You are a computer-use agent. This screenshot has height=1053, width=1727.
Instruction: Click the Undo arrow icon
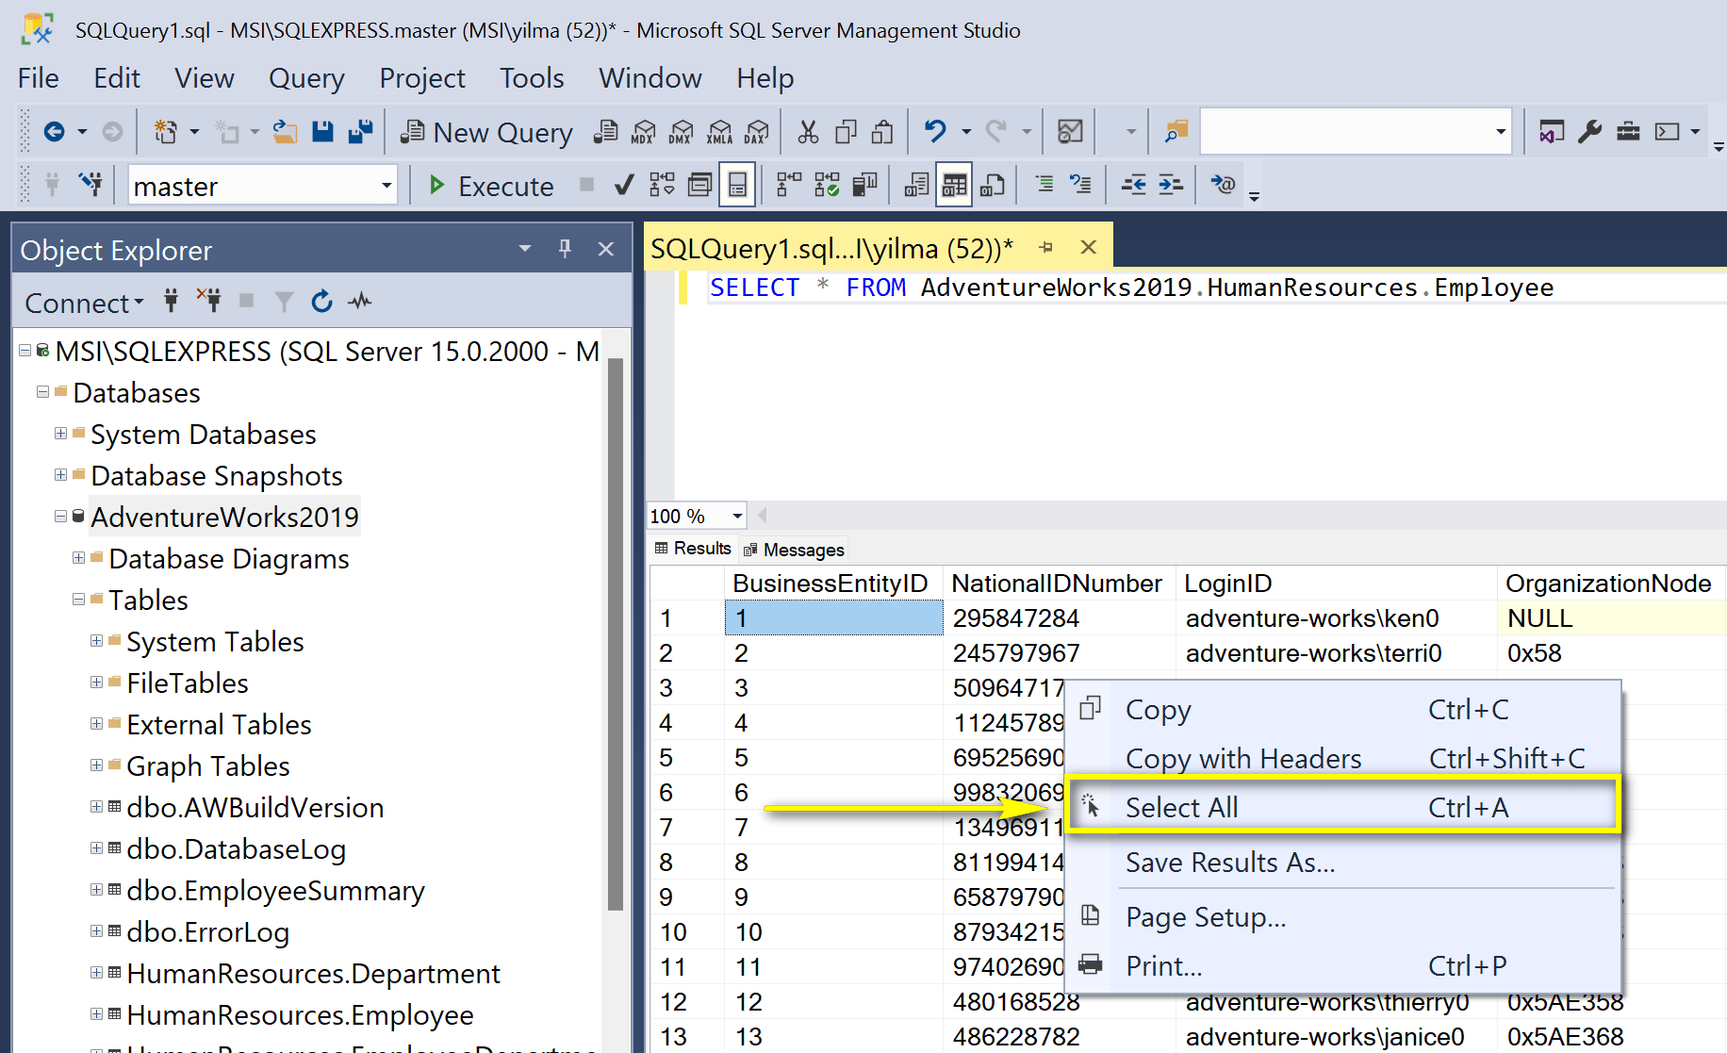pos(935,132)
